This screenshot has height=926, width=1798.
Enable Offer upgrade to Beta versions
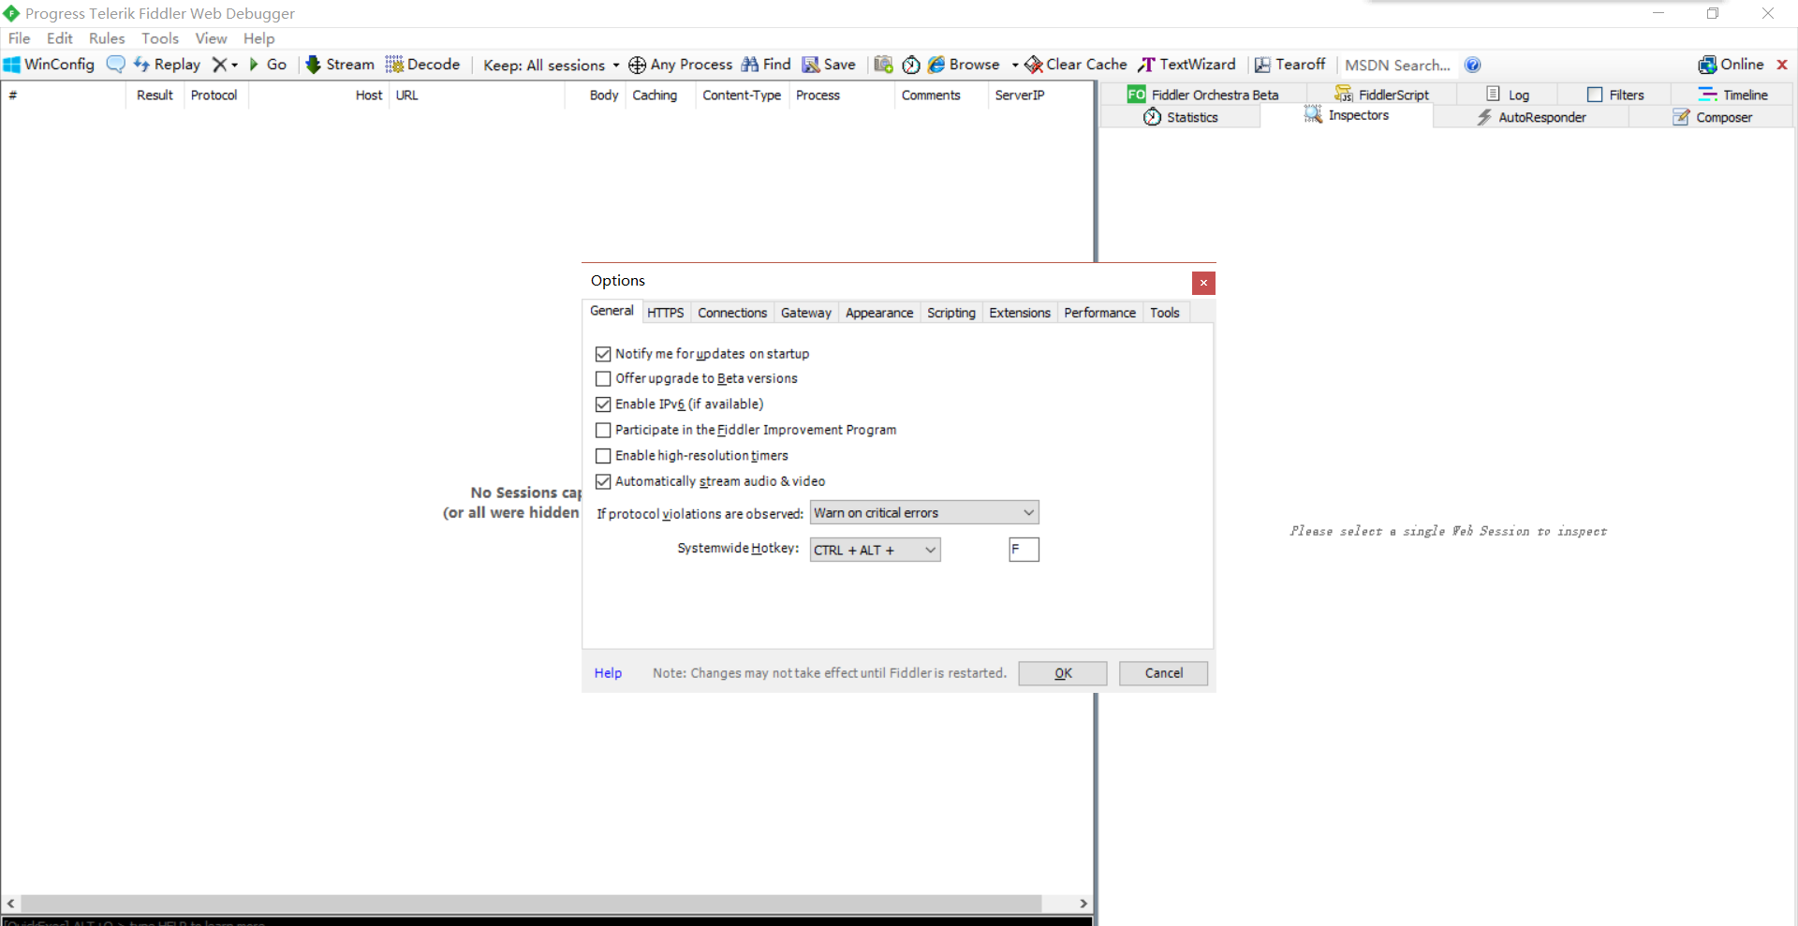point(603,379)
